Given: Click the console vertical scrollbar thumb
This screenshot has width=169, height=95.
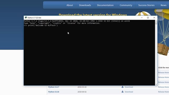Looking at the screenshot, I should [156, 23].
